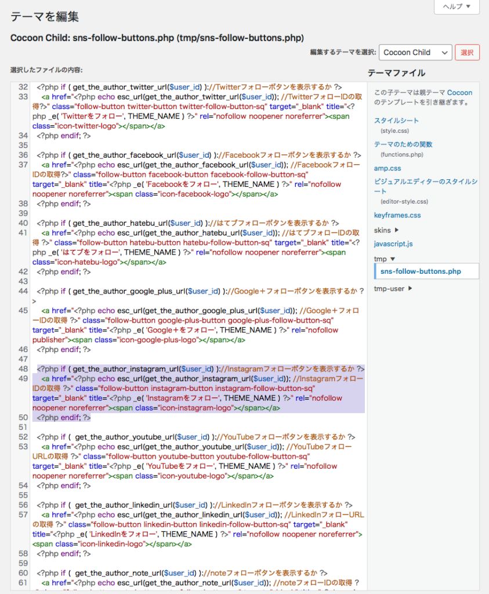Open the amp.css file
Image resolution: width=489 pixels, height=594 pixels.
387,168
